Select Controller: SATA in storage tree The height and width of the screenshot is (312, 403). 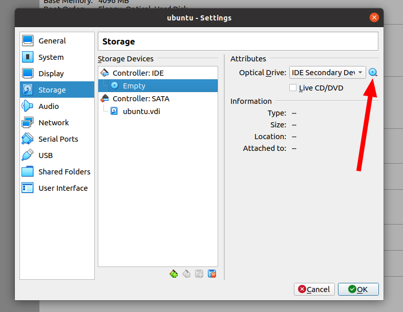pos(141,99)
